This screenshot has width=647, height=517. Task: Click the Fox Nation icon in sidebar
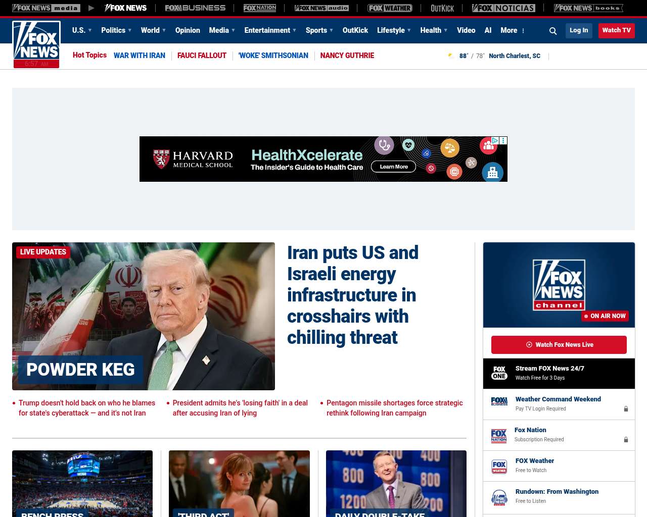pos(499,436)
